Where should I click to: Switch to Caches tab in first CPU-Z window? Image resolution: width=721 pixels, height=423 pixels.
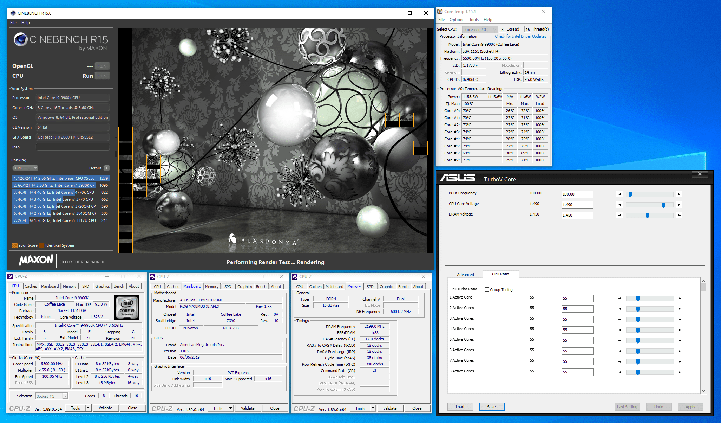31,286
